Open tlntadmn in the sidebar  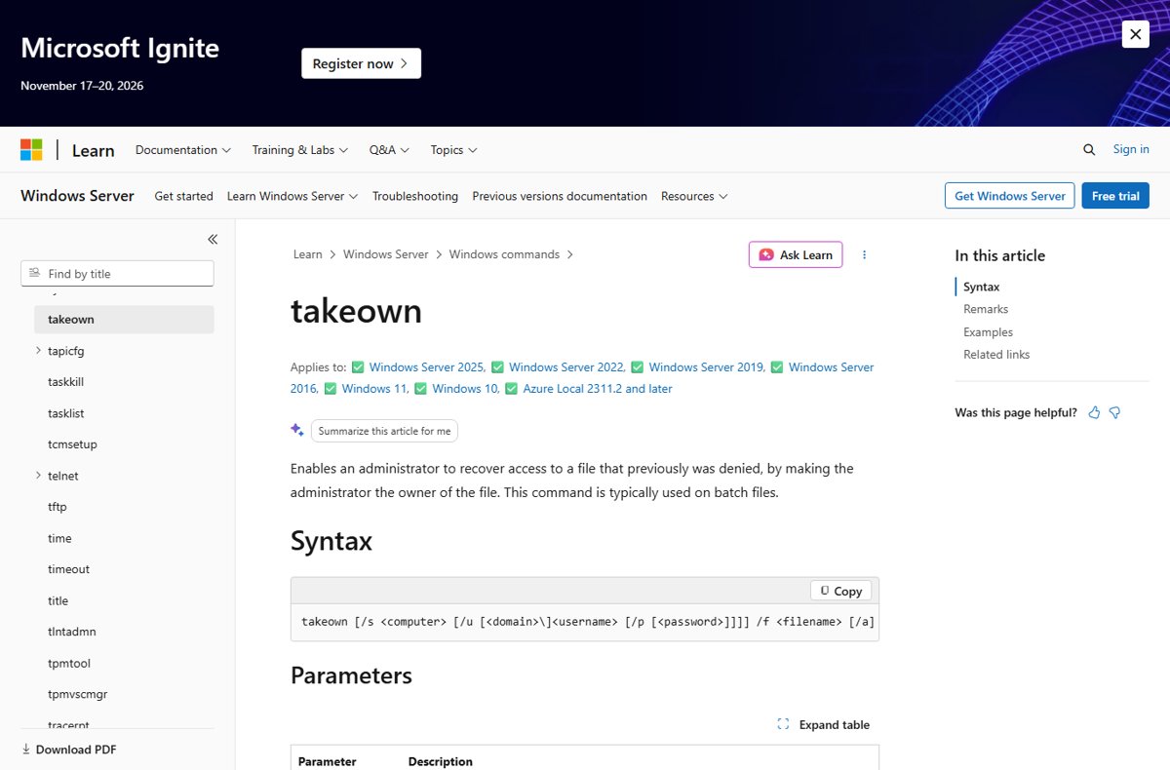pos(72,632)
